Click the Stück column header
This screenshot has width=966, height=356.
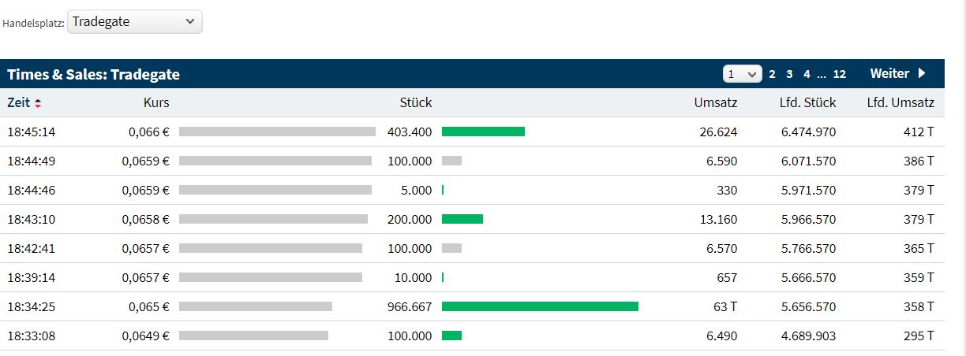pos(415,102)
